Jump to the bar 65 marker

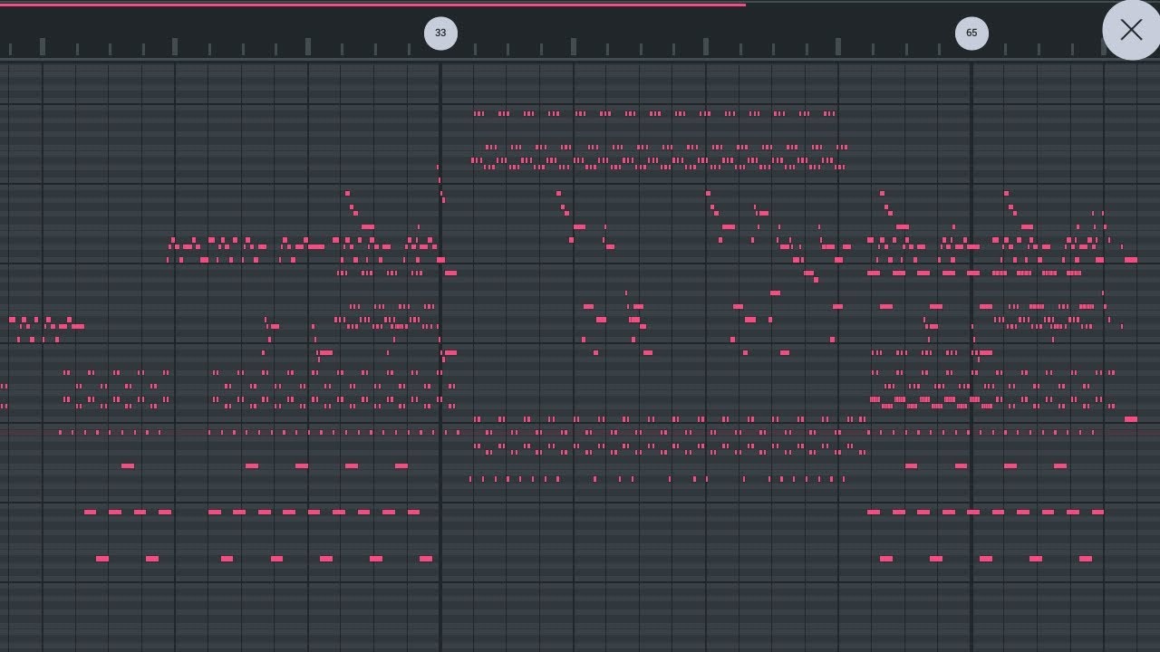pos(971,34)
